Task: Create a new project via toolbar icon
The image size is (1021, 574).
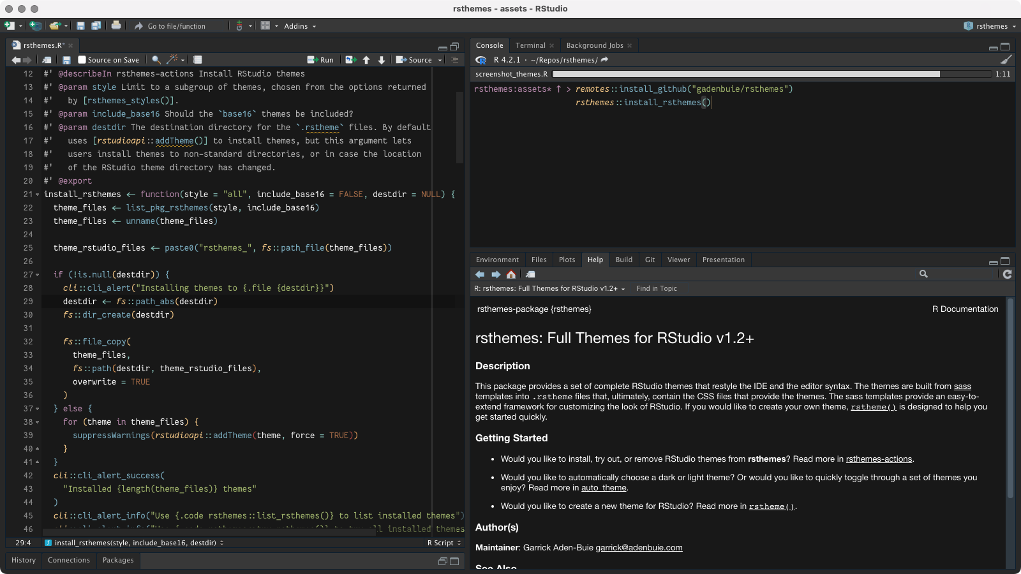Action: click(36, 26)
